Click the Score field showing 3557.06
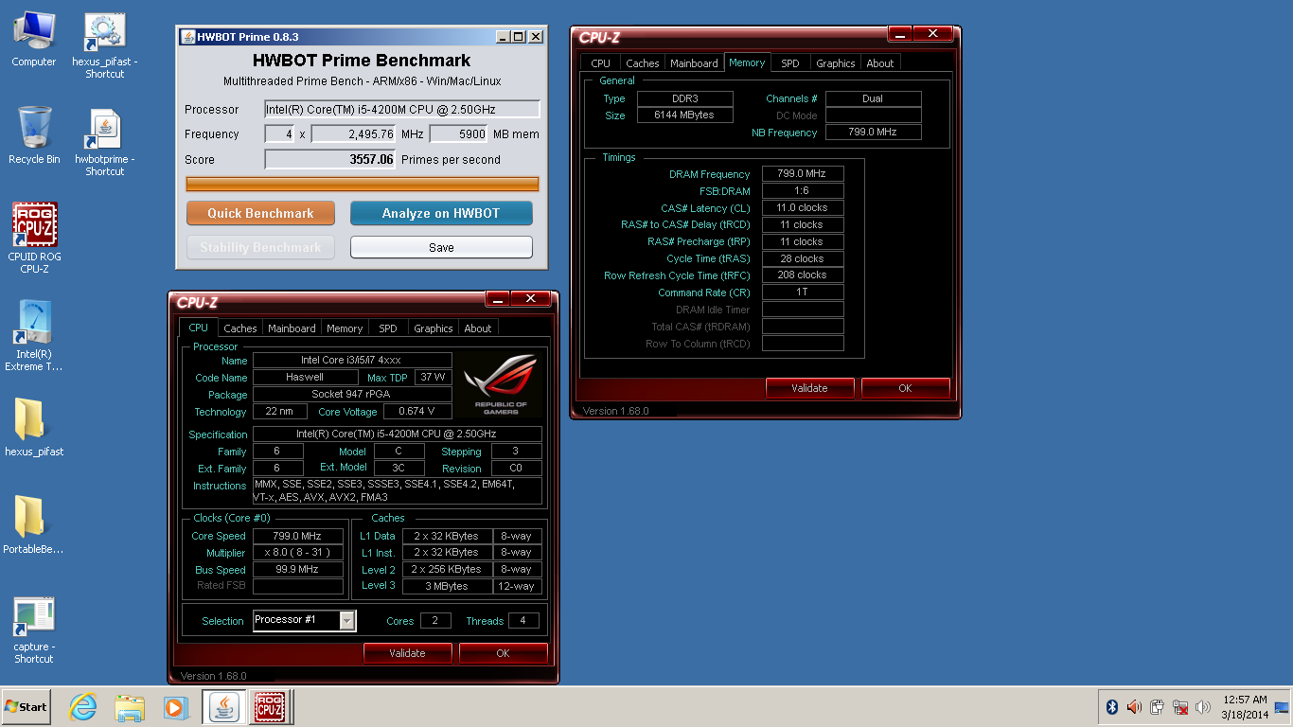Viewport: 1293px width, 727px height. point(330,159)
